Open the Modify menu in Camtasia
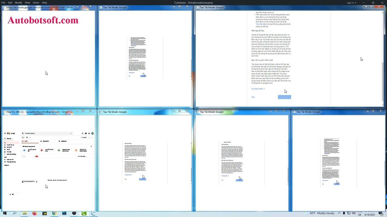The width and height of the screenshot is (387, 217). tap(18, 2)
